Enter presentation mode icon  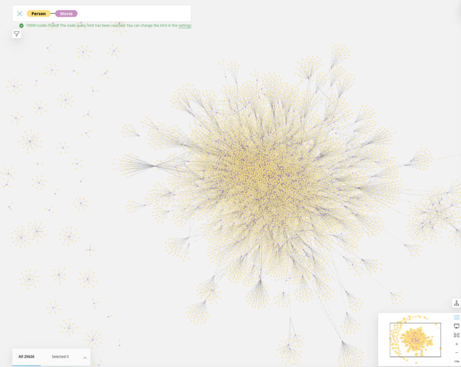(x=456, y=326)
